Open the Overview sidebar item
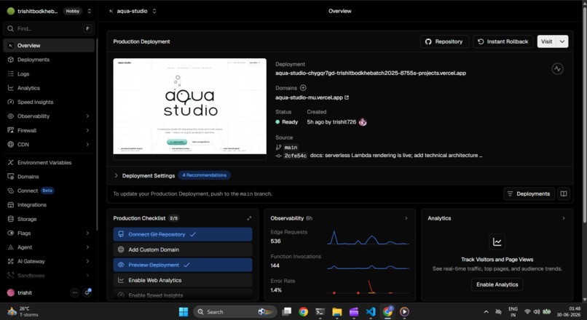Viewport: 587px width, 320px height. pyautogui.click(x=49, y=46)
